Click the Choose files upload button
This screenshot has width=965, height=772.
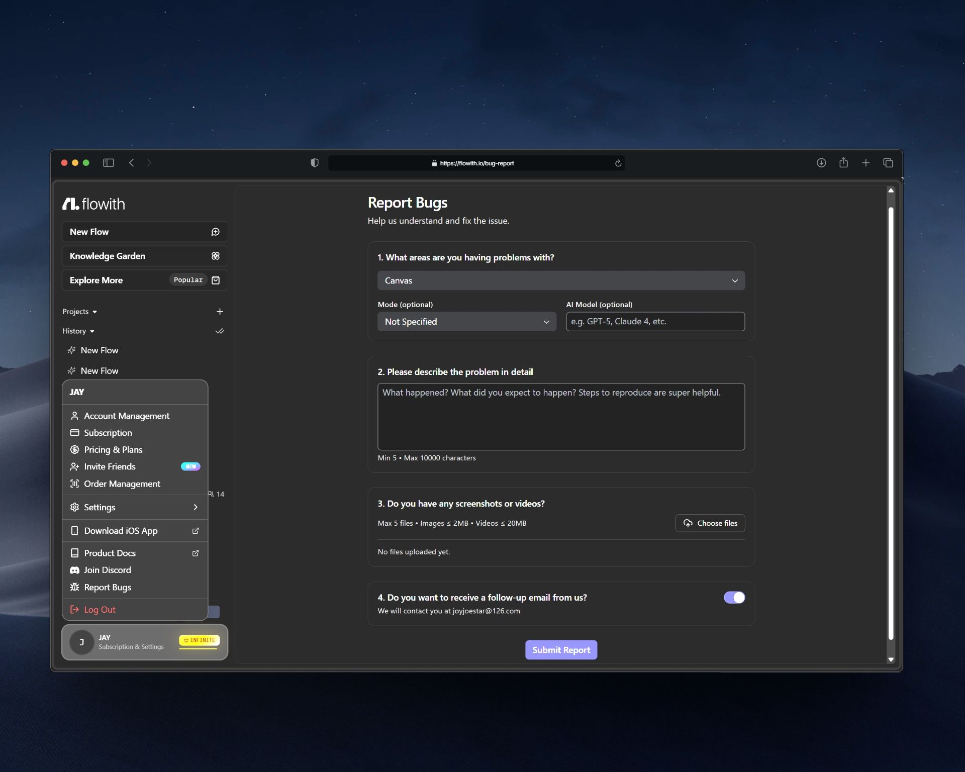[710, 523]
